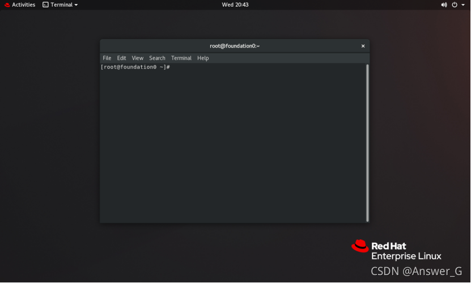The image size is (471, 283).
Task: Open the Terminal menu in menu bar
Action: [x=181, y=58]
